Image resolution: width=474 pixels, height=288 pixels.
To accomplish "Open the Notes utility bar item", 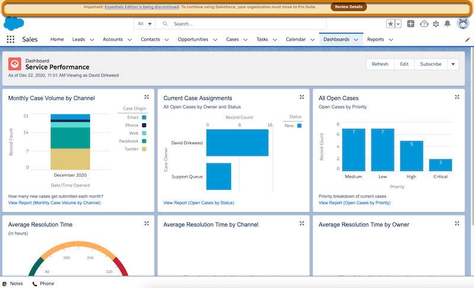I will [x=12, y=283].
